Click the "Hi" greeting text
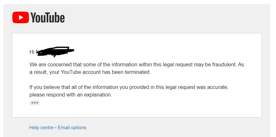The image size is (276, 137). (32, 52)
